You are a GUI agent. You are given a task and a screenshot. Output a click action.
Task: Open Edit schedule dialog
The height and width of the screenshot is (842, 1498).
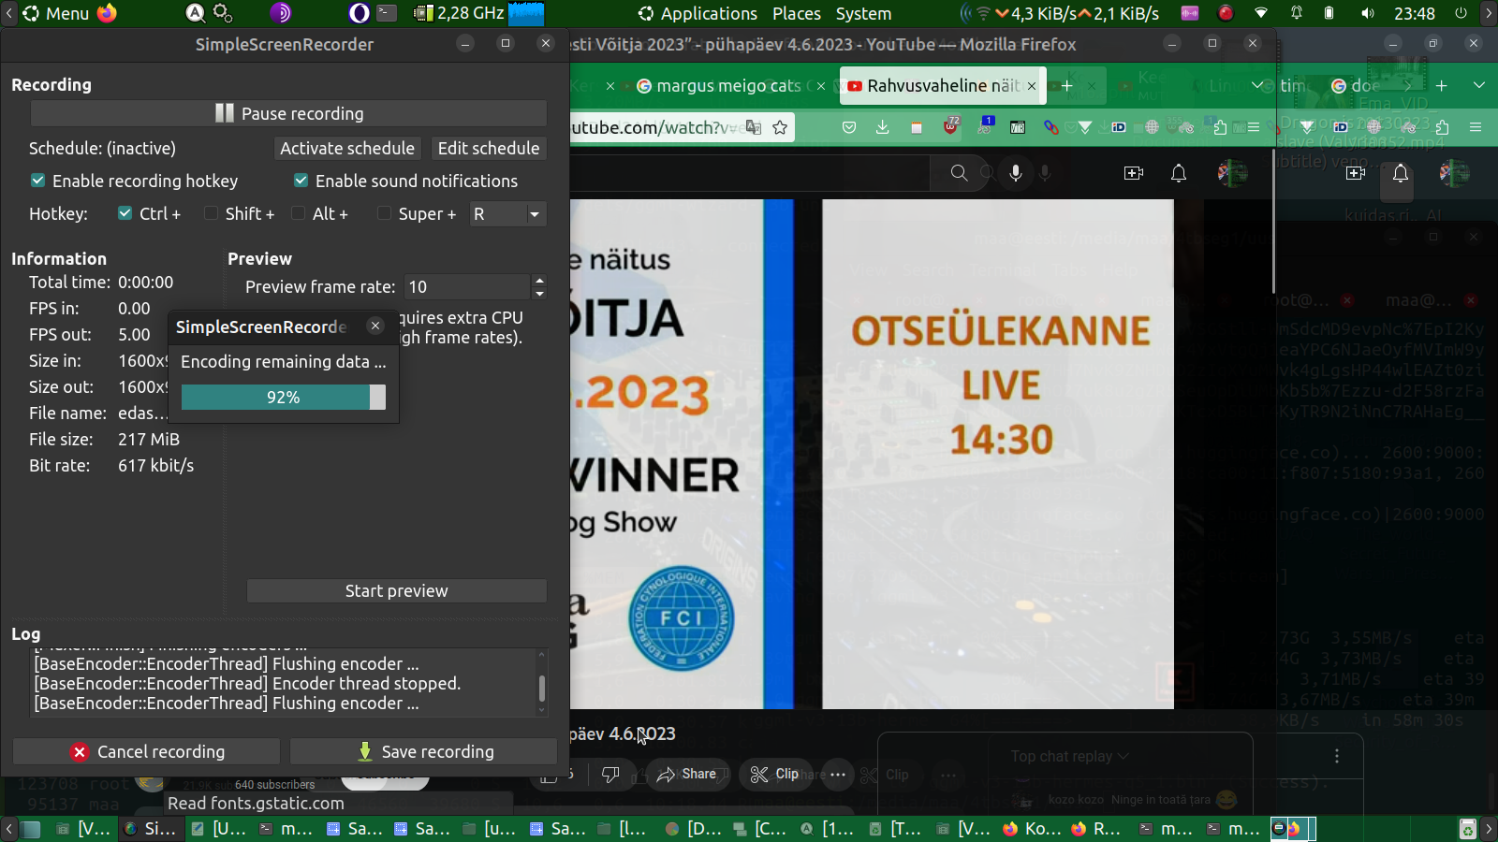489,148
